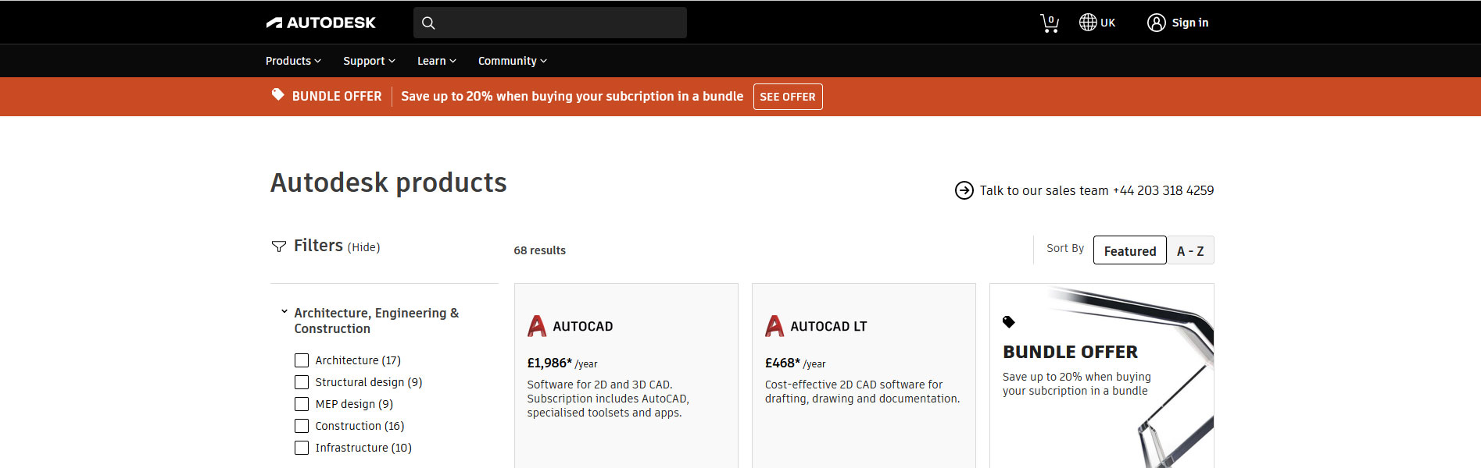Click the Autodesk products page heading

point(388,183)
